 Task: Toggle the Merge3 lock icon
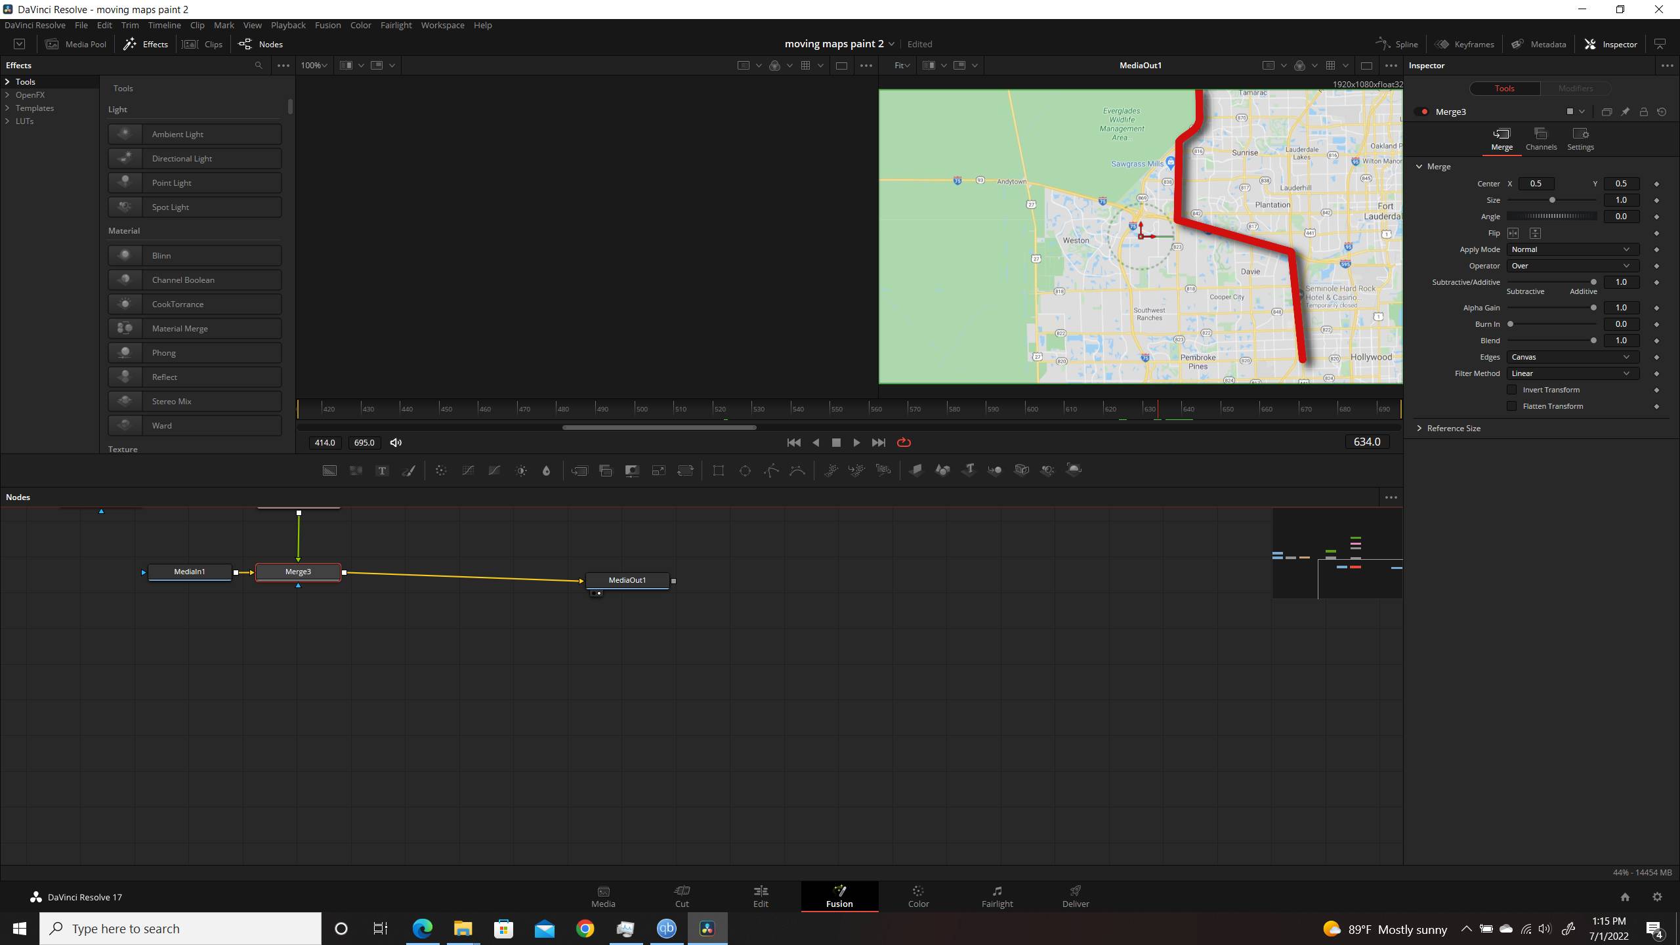(x=1643, y=112)
